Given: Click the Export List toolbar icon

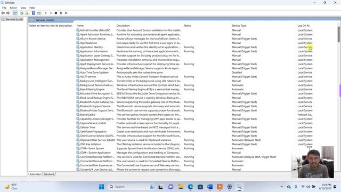Looking at the screenshot, I should 27,13.
